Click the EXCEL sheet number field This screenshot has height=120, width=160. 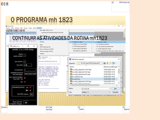25,55
